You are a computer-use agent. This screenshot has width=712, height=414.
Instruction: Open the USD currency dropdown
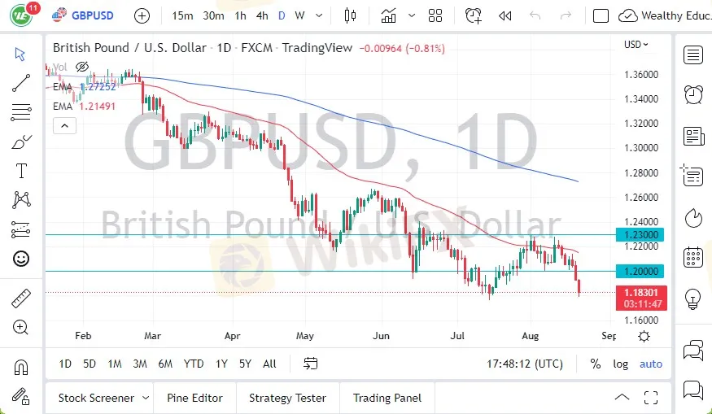click(x=636, y=45)
